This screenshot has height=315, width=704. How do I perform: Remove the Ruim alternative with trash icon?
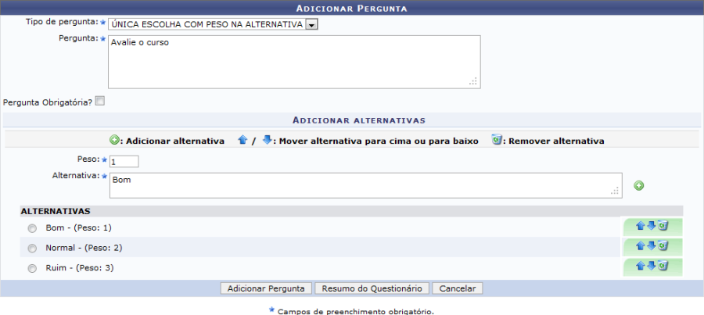tap(663, 266)
